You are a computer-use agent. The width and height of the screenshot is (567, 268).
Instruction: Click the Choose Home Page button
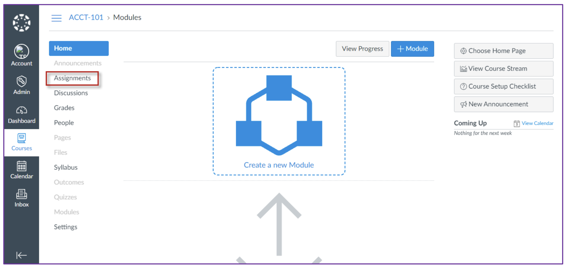coord(504,51)
